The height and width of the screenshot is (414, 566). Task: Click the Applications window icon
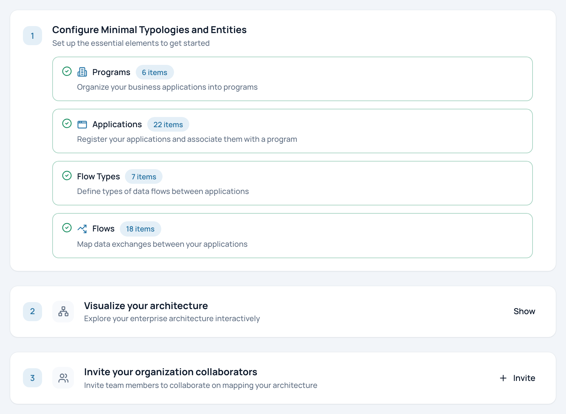[82, 124]
